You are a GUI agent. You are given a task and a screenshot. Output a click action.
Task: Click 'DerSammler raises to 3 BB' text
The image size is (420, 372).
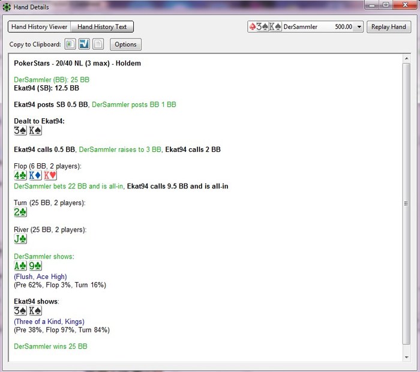coord(120,149)
